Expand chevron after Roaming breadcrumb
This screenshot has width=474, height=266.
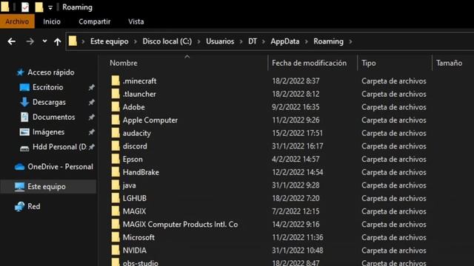(350, 41)
